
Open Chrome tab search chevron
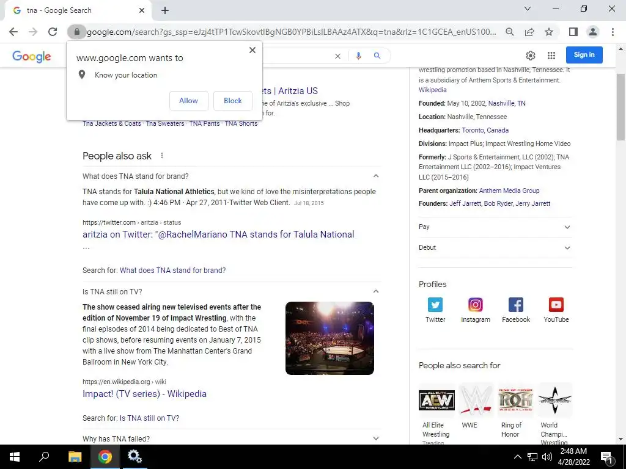(528, 9)
